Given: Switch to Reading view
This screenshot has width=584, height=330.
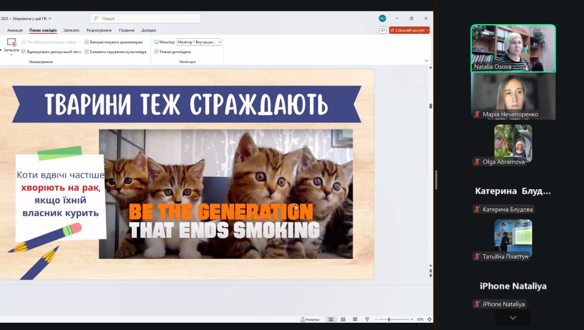Looking at the screenshot, I should [355, 320].
